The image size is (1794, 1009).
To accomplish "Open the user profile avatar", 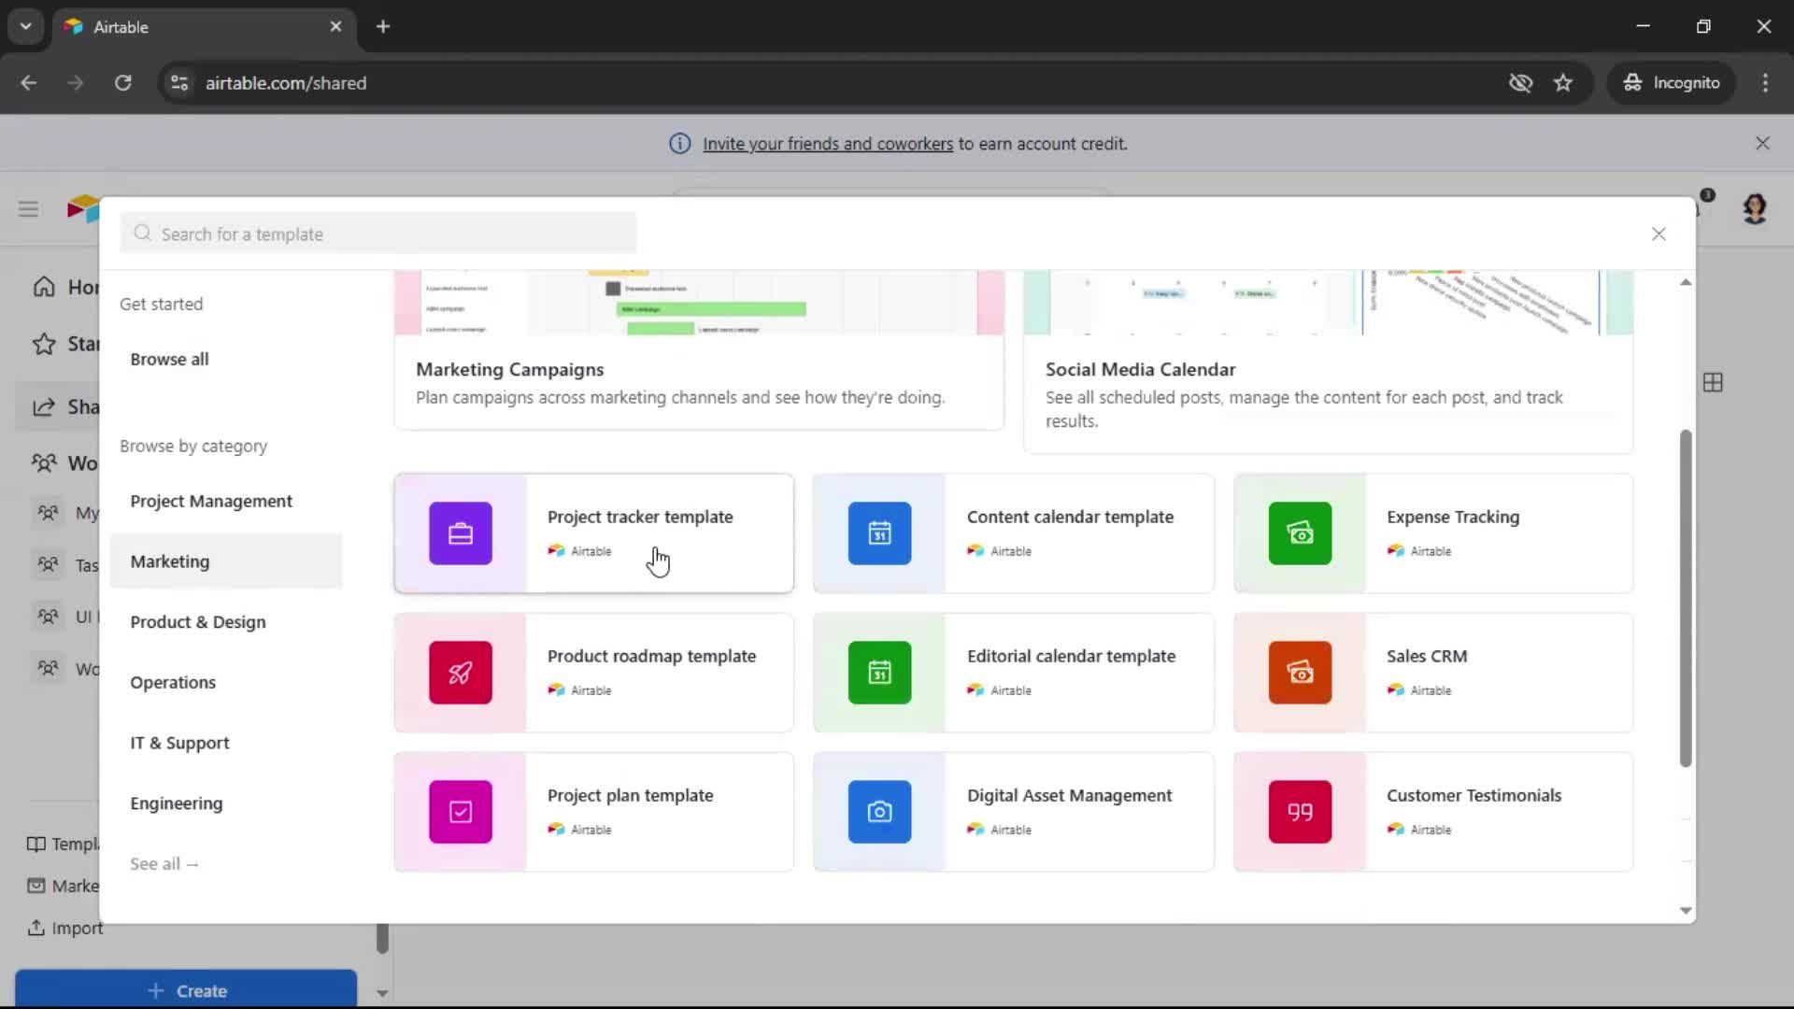I will 1755,208.
